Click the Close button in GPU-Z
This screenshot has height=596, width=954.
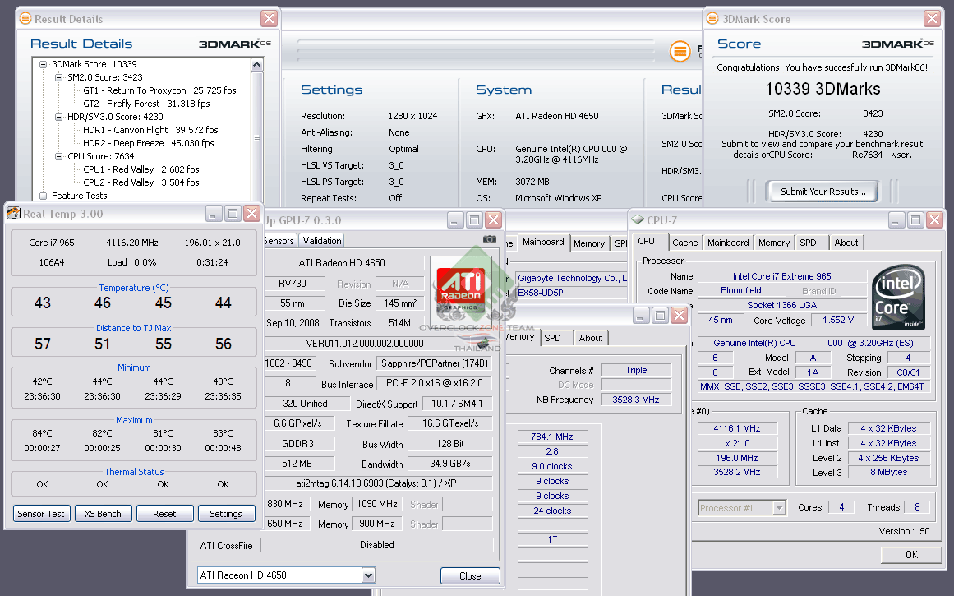[x=470, y=575]
